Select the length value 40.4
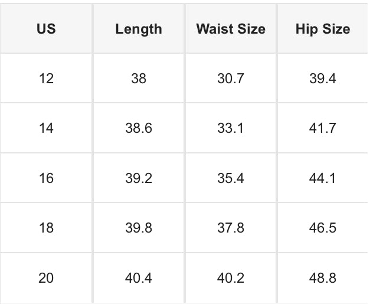Image resolution: width=383 pixels, height=304 pixels. pos(139,278)
